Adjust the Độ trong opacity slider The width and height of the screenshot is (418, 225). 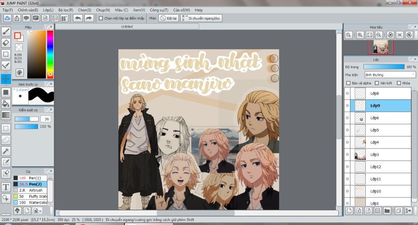click(x=384, y=66)
